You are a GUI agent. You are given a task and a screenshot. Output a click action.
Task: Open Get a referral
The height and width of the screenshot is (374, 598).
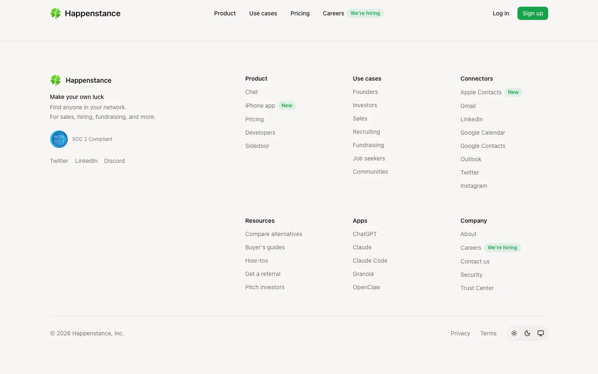pos(263,274)
